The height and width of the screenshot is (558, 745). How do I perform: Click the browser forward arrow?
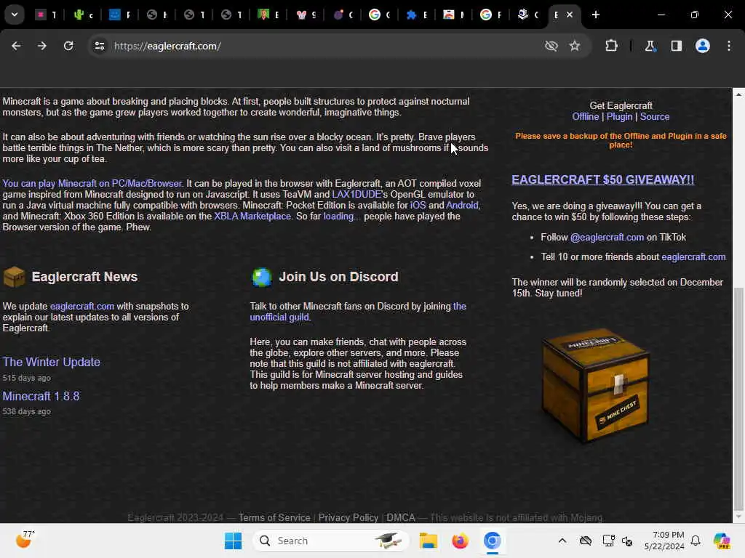pos(42,46)
